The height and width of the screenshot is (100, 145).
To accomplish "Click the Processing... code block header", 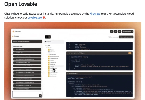I will 99,73.
